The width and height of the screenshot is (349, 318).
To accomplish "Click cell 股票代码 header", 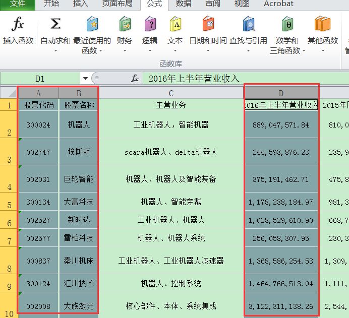I will 38,105.
